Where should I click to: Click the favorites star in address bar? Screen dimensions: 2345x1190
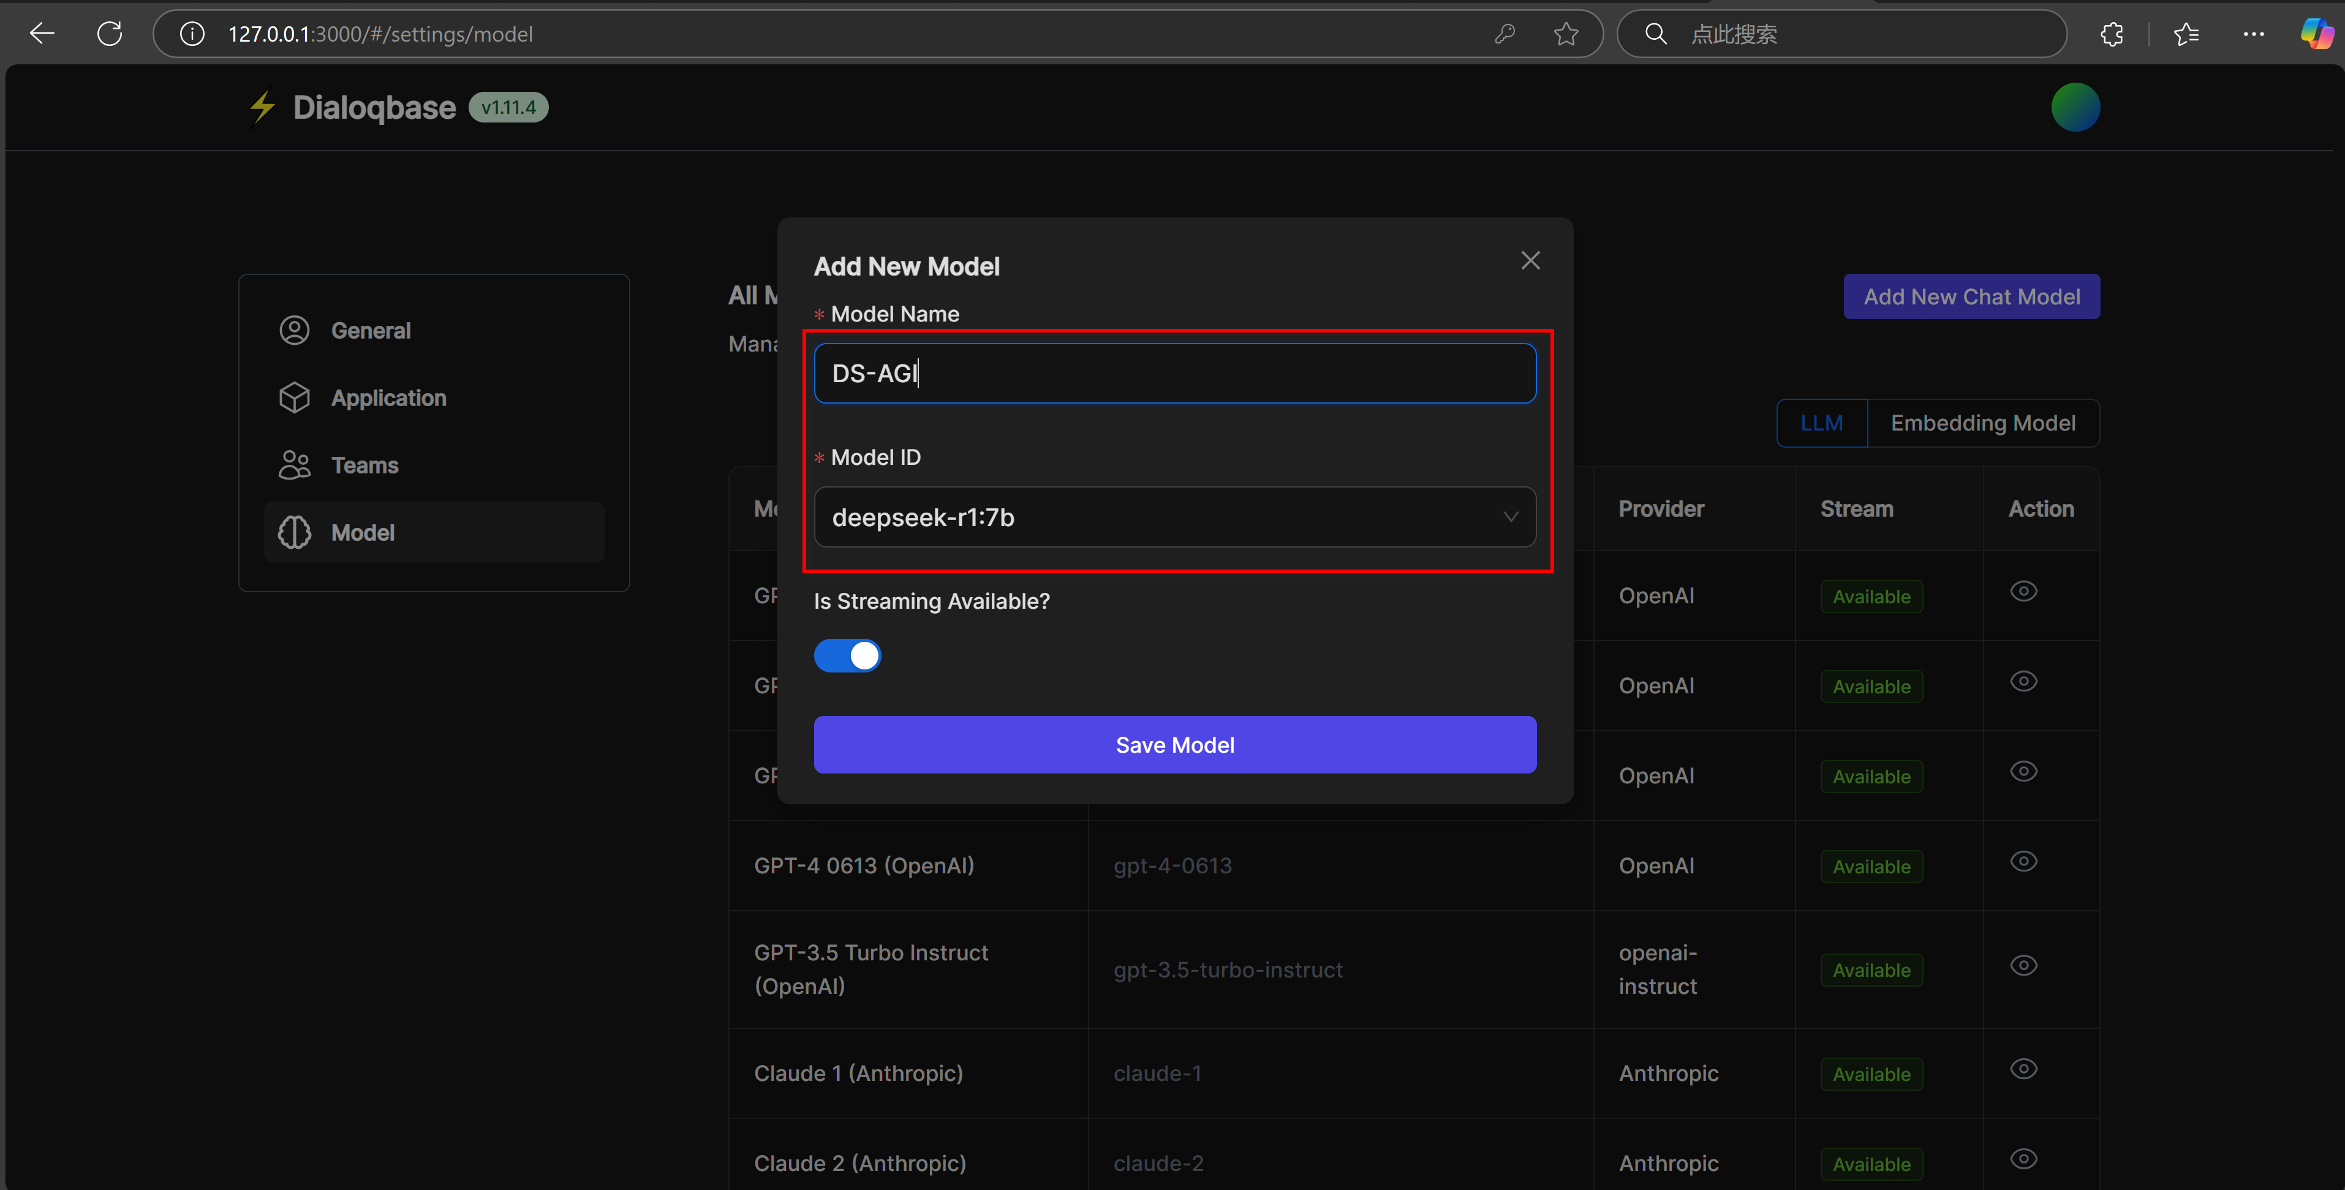tap(1566, 34)
